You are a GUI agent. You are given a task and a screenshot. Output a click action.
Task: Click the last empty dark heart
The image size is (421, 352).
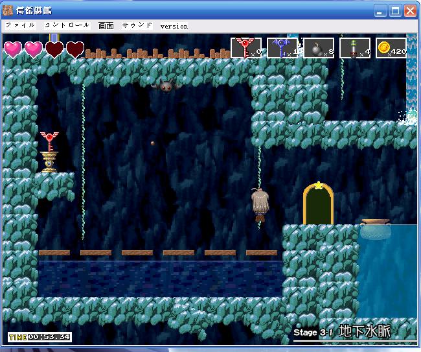click(x=75, y=49)
